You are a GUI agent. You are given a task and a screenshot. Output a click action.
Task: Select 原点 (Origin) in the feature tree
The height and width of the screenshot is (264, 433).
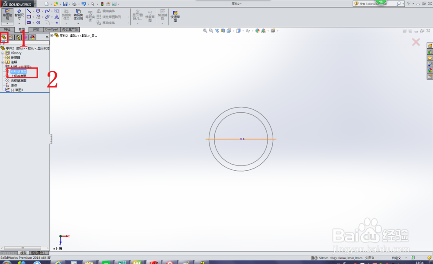(x=14, y=86)
